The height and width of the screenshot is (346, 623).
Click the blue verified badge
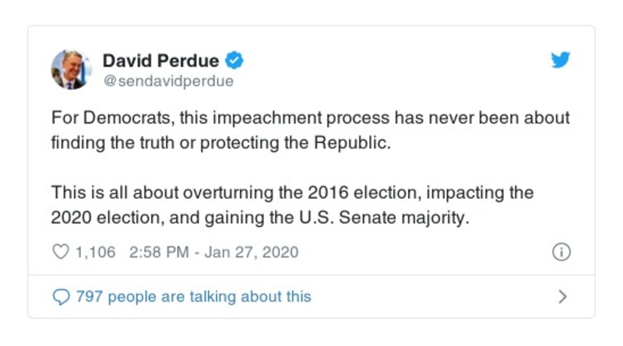tap(233, 61)
